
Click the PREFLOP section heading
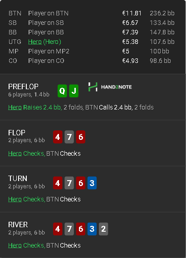23,86
